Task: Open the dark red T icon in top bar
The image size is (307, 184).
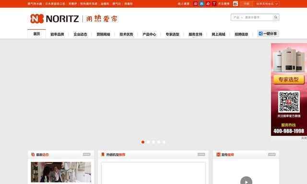Action: [214, 4]
